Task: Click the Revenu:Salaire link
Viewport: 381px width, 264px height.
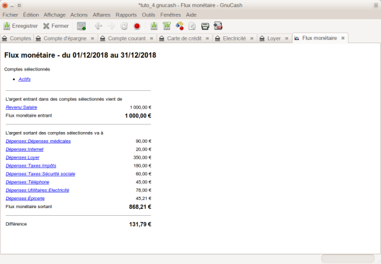Action: 21,108
